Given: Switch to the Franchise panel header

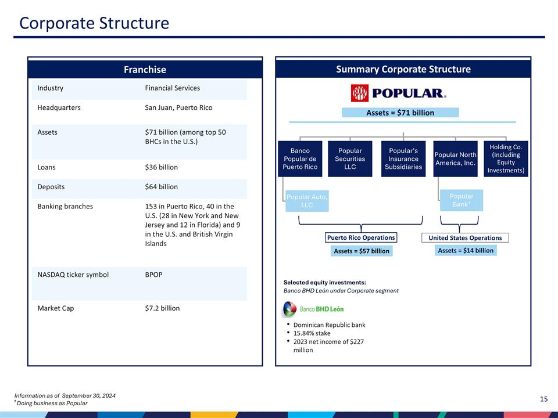Looking at the screenshot, I should (x=145, y=69).
